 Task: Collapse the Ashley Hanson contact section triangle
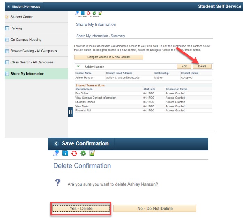78,66
